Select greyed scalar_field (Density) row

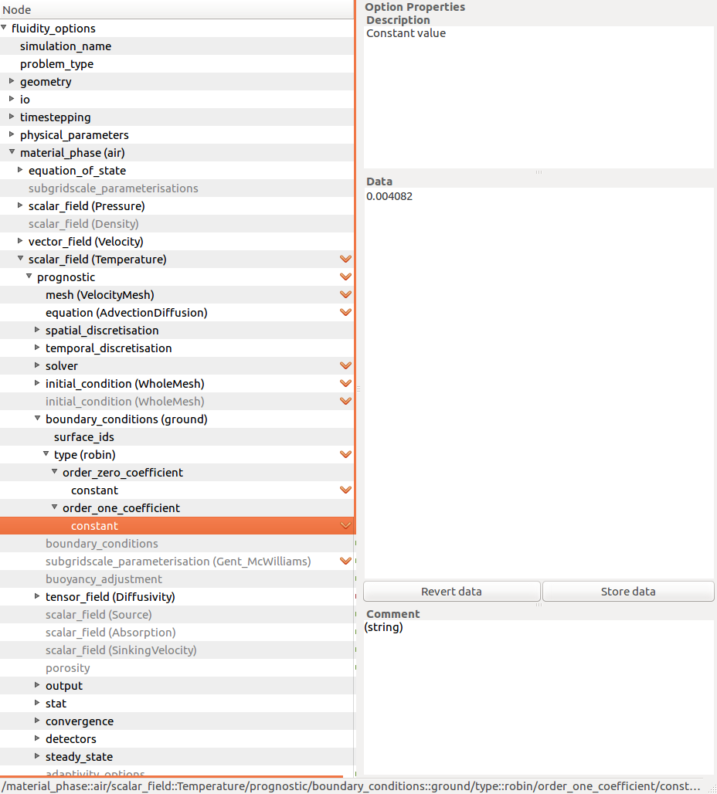tap(177, 224)
